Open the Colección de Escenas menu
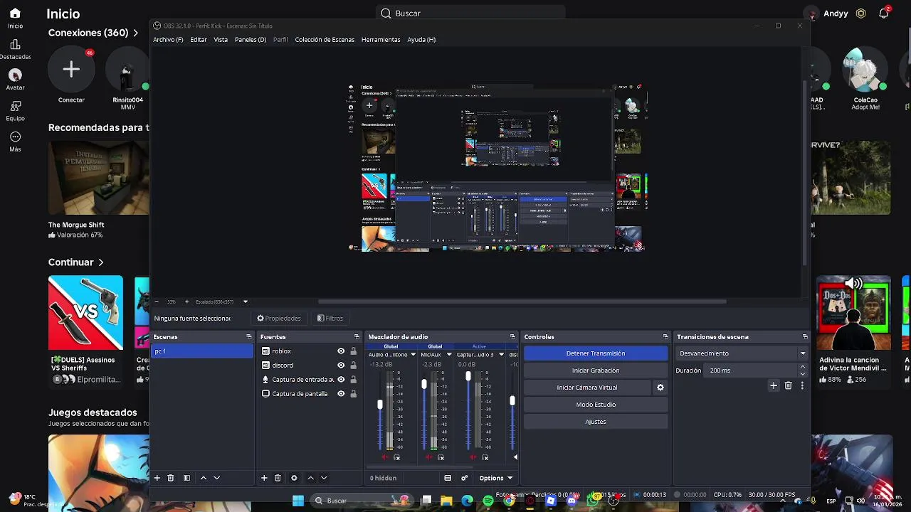 pos(325,40)
